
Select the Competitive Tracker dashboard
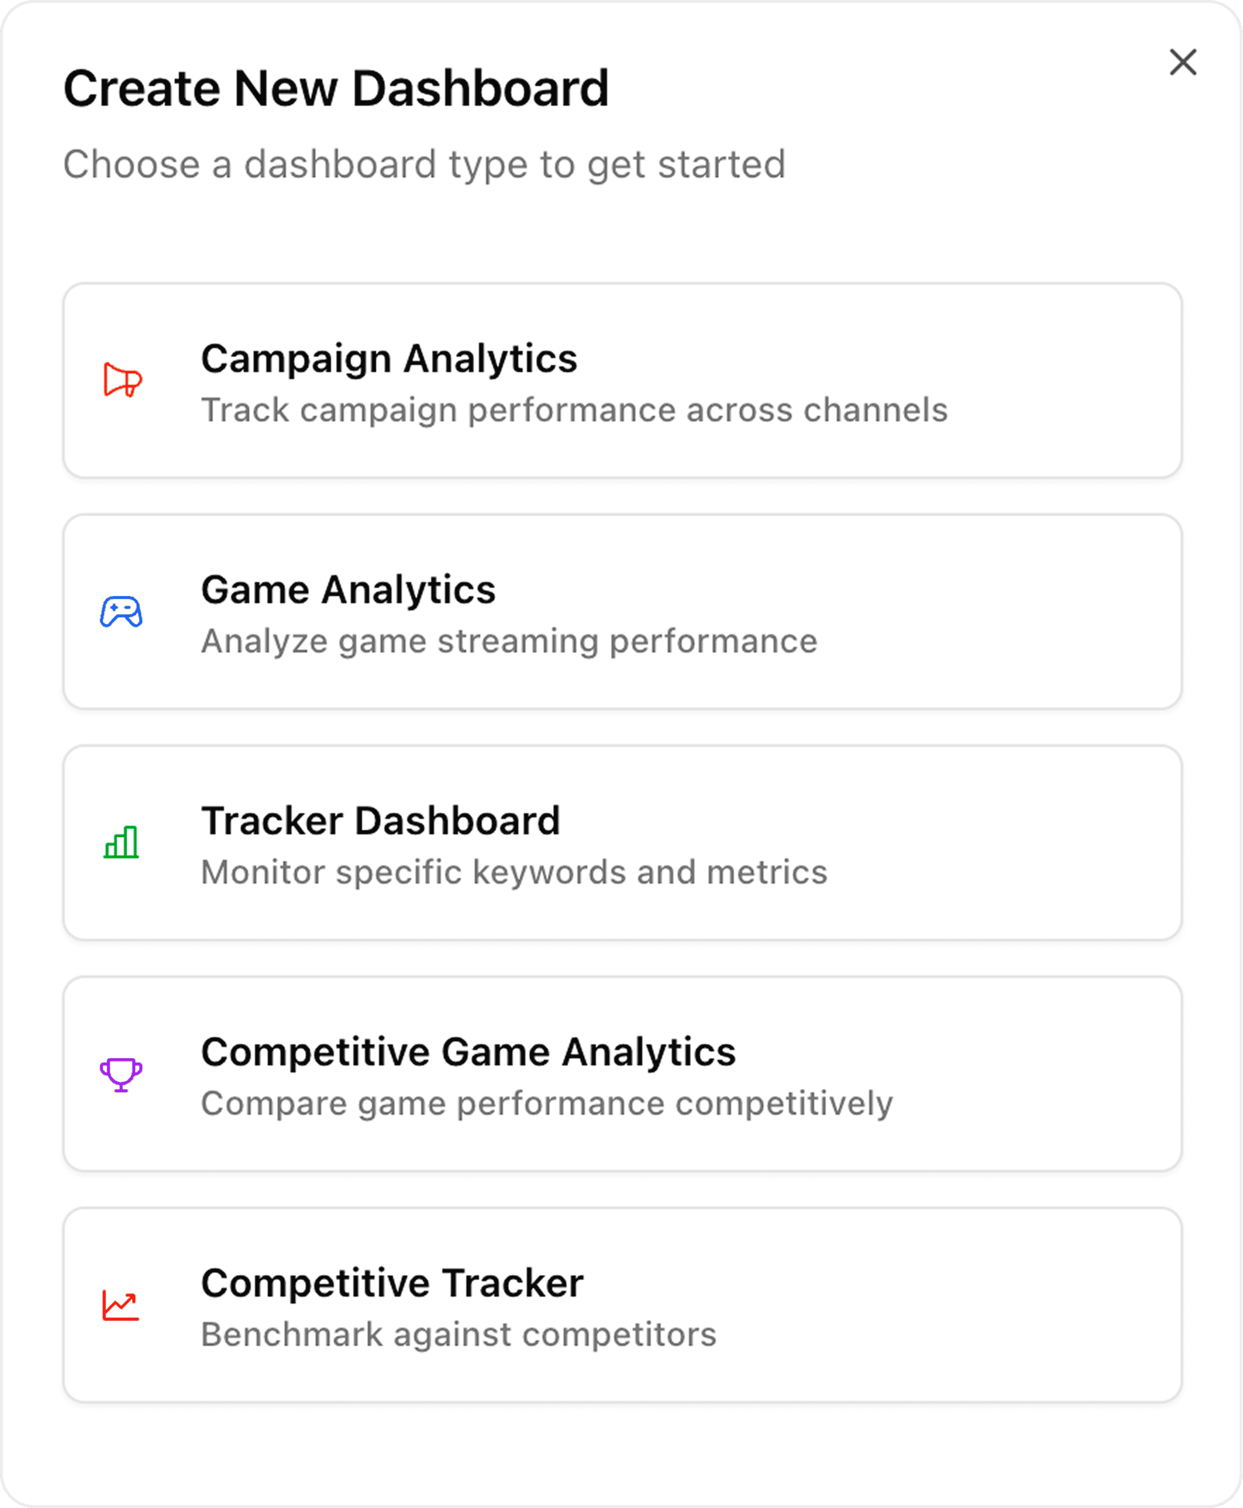621,1305
